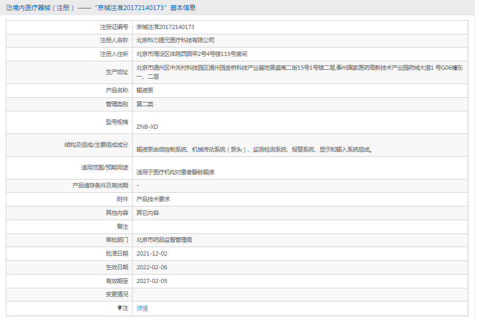Click the 适用范围/预期用途 label
Viewport: 477px width, 320px height.
105,167
